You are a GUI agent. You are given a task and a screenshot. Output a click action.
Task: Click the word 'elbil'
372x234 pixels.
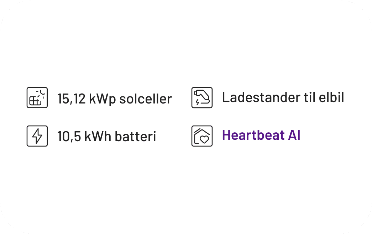click(x=332, y=97)
